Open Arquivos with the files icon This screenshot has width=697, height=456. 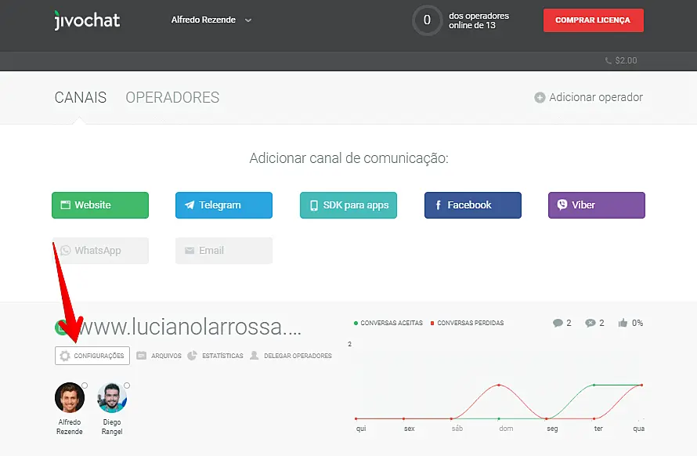(141, 355)
